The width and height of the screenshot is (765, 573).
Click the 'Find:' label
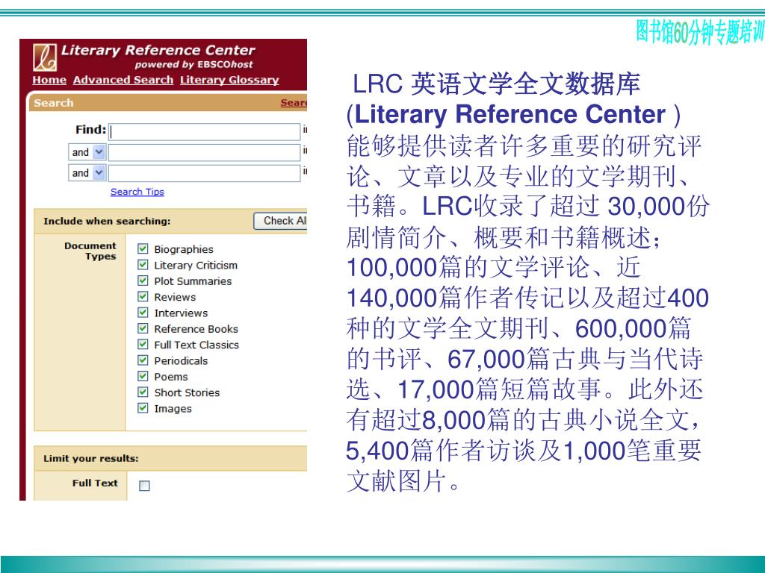click(x=90, y=130)
